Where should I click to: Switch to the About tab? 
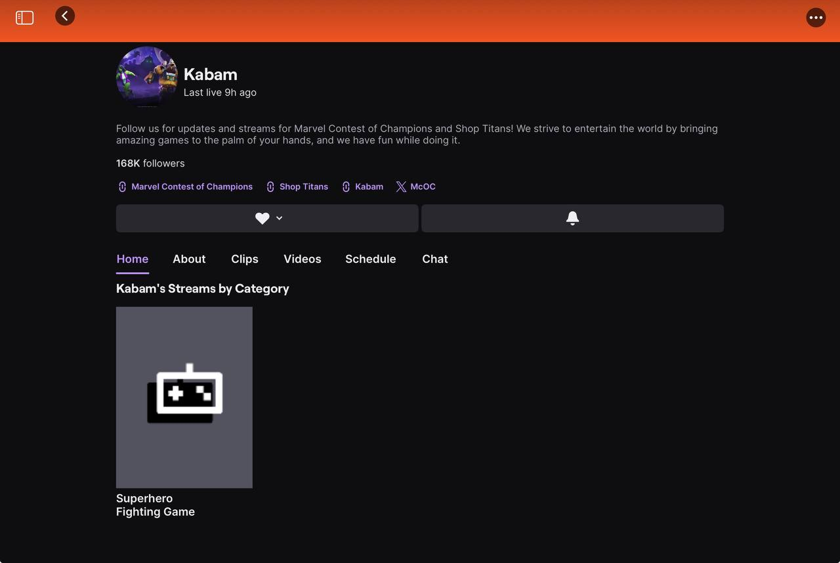pos(189,259)
